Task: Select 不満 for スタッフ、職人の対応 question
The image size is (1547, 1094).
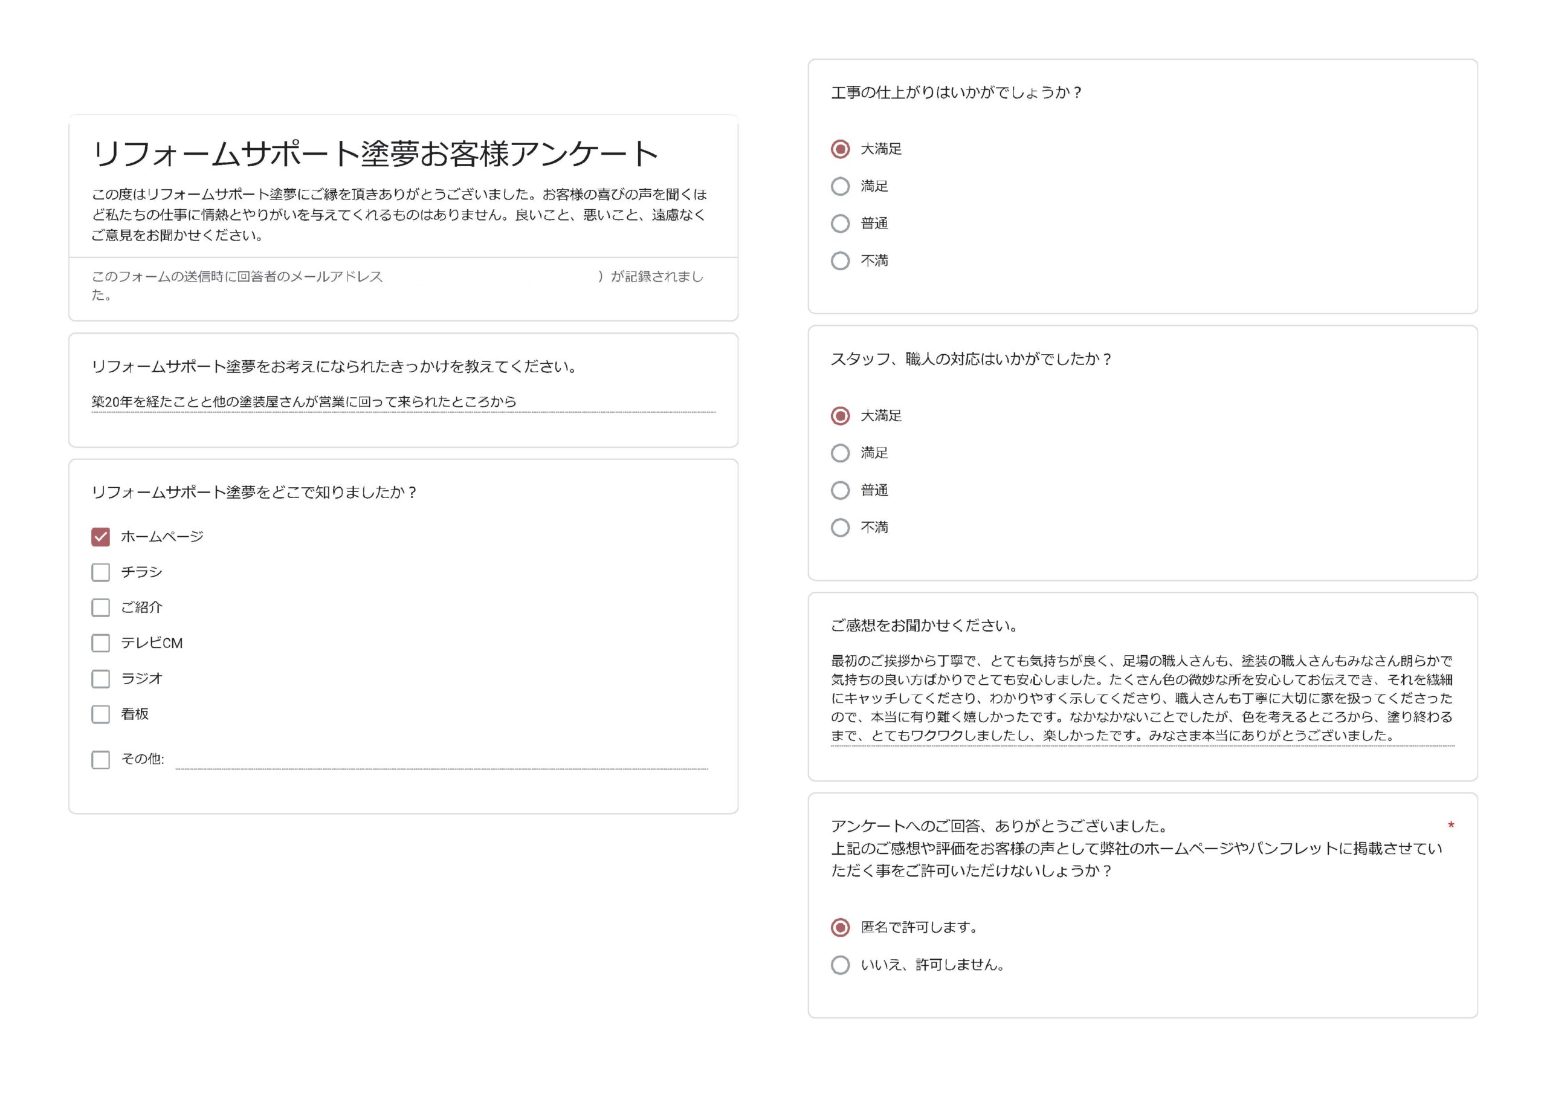Action: (840, 527)
